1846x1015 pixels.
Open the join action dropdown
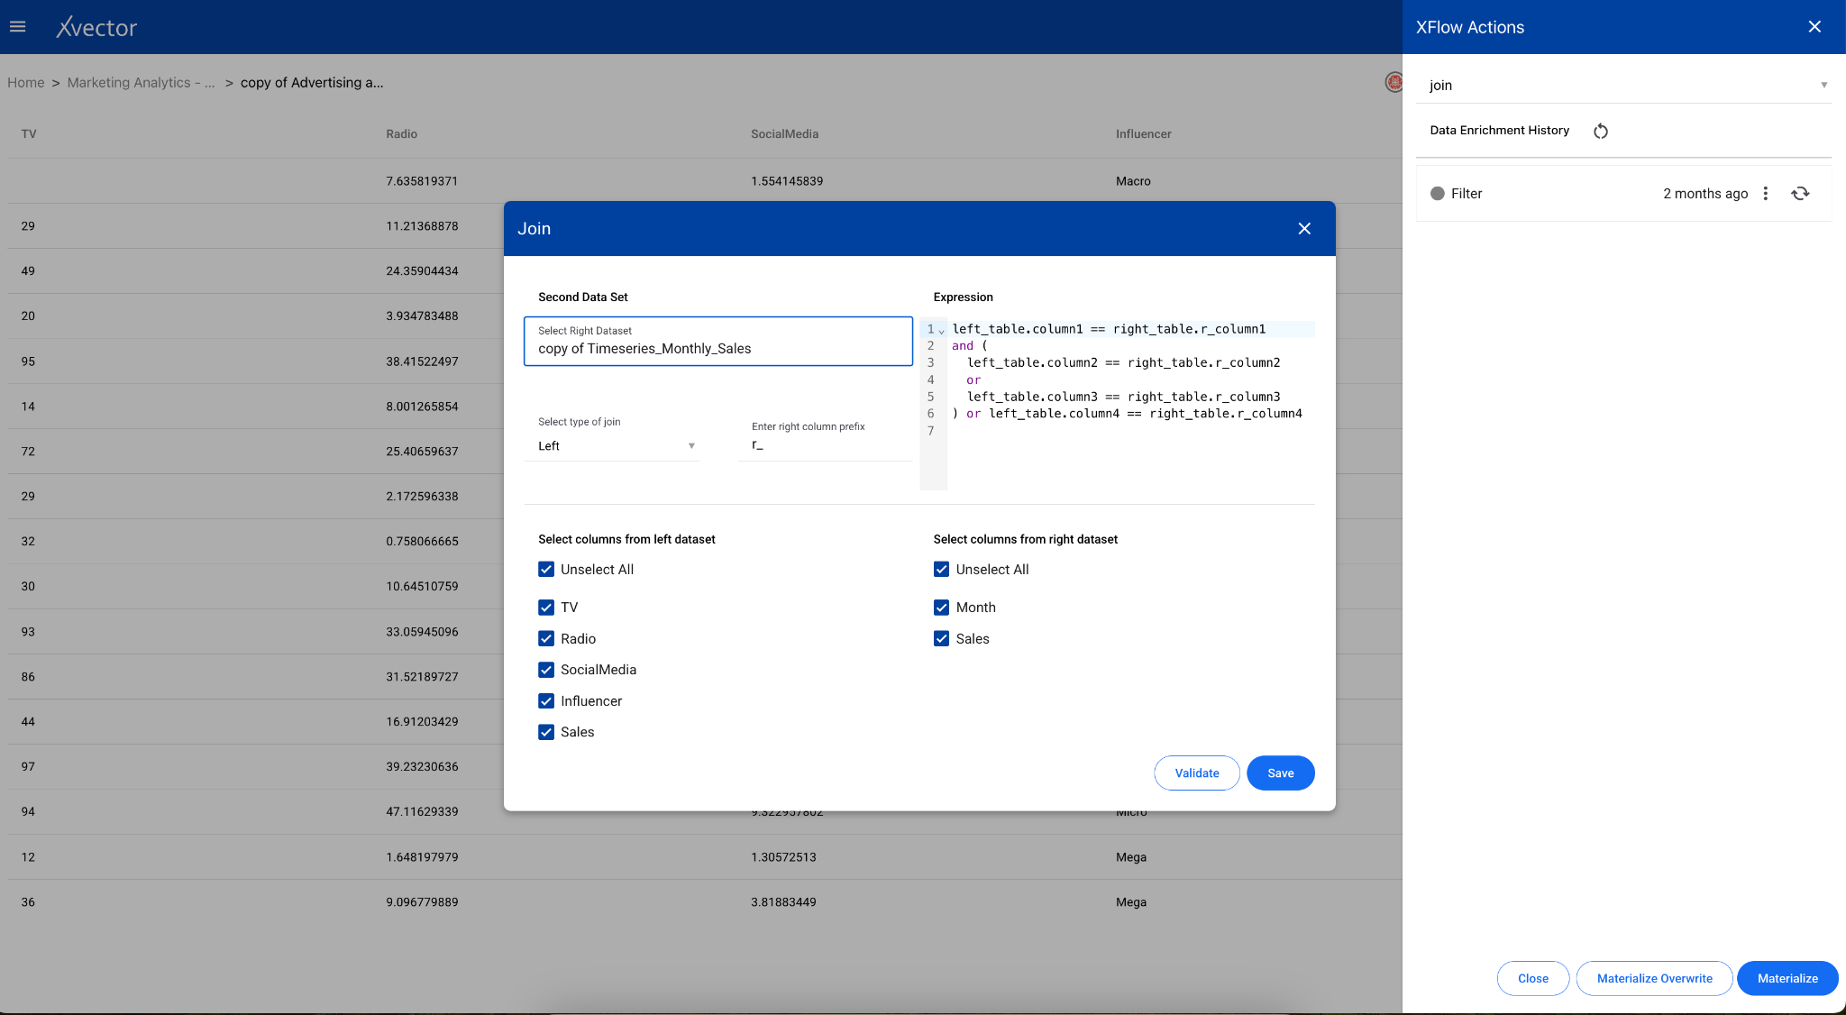coord(1623,85)
